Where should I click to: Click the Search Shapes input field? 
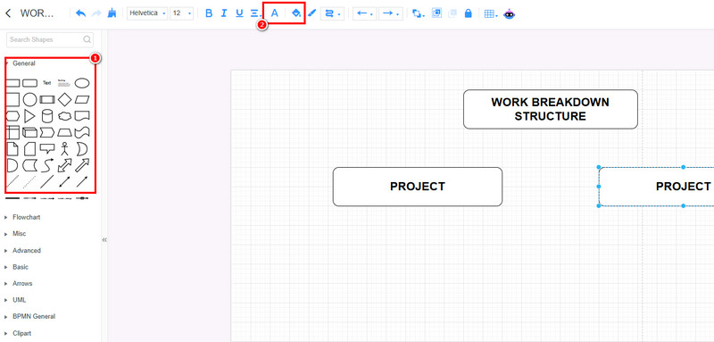50,39
